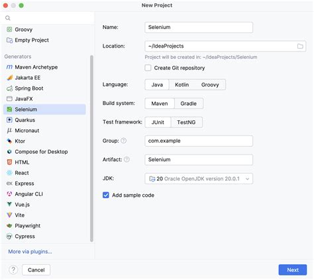This screenshot has width=314, height=280.
Task: Select Empty Project in the list
Action: [44, 40]
